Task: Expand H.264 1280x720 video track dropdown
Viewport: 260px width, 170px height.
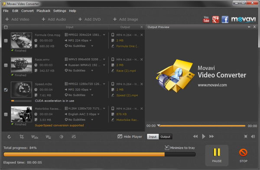Action: pyautogui.click(x=104, y=108)
